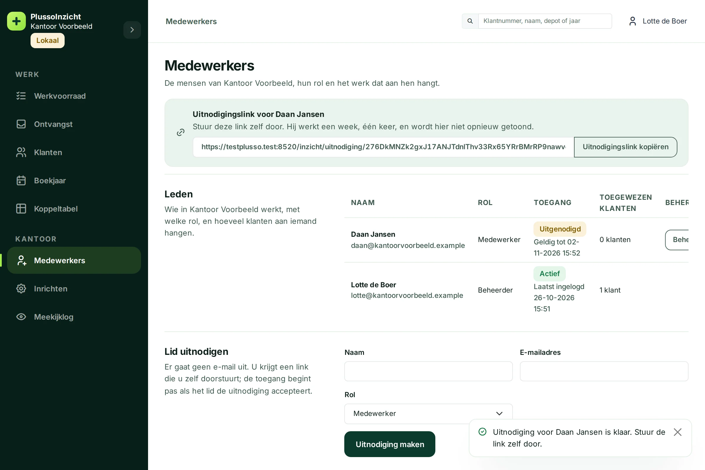
Task: Click Lotte de Boer in the members table
Action: (x=373, y=285)
